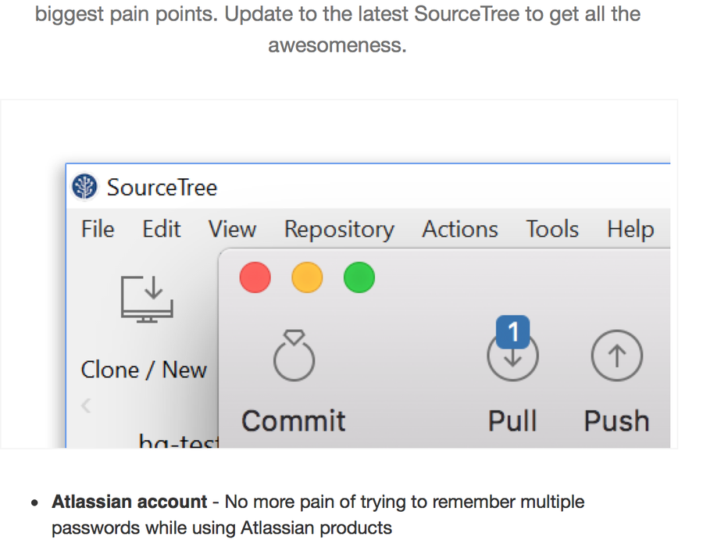Click the green zoom traffic light
The width and height of the screenshot is (703, 547).
click(359, 277)
